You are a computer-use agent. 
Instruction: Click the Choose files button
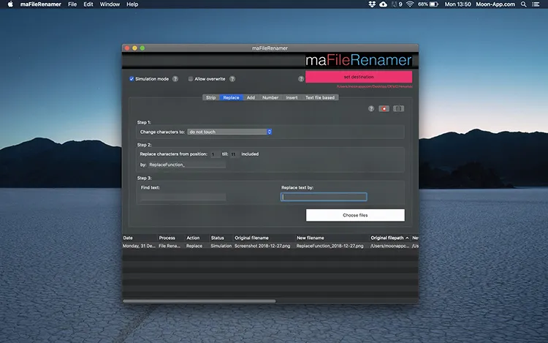point(355,215)
